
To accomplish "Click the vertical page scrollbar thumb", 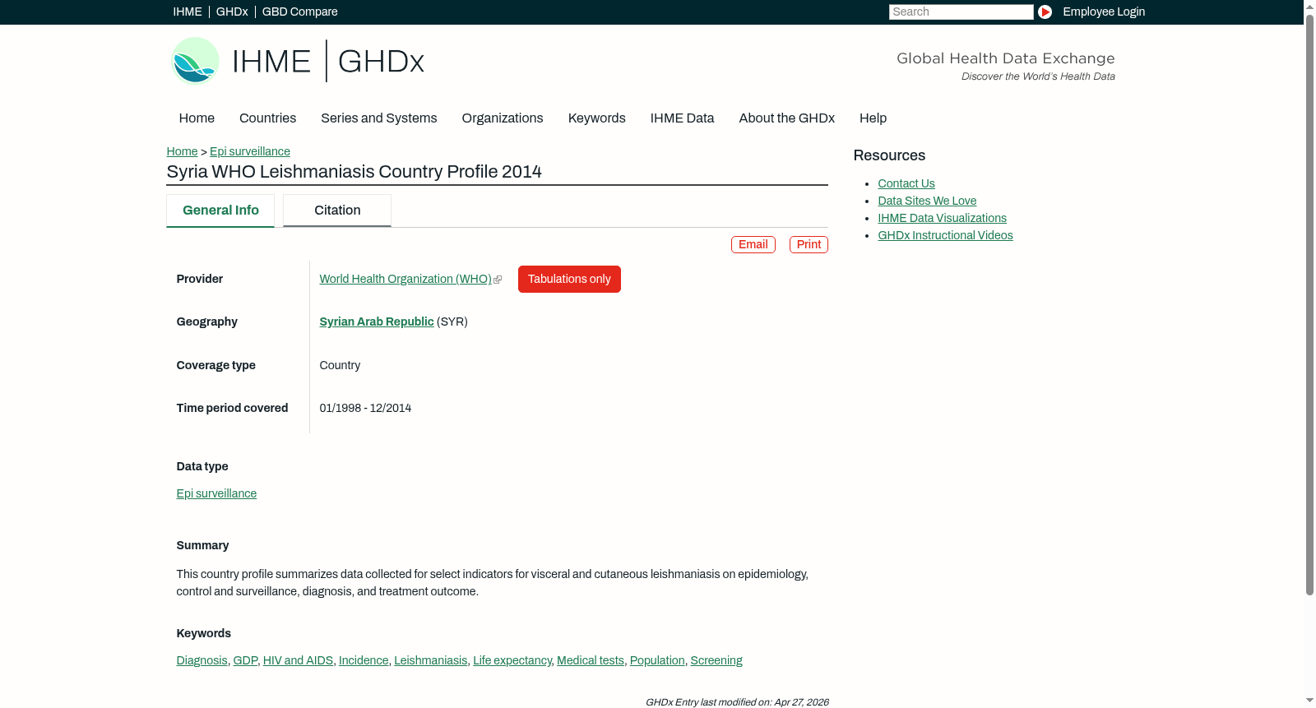I will click(x=1309, y=304).
